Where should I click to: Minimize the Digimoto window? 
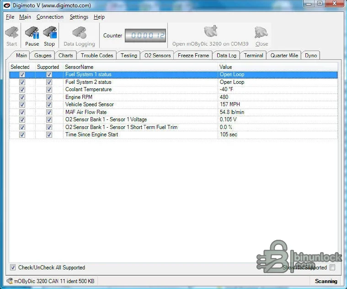(x=309, y=4)
